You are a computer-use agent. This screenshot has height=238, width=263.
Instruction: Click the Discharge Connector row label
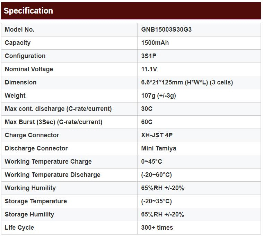(x=36, y=148)
